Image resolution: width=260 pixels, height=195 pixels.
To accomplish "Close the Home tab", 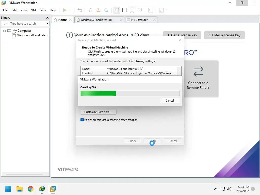I will pos(71,20).
